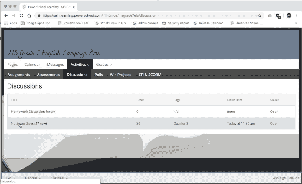This screenshot has height=184, width=302.
Task: Click the browser back arrow
Action: (6, 15)
